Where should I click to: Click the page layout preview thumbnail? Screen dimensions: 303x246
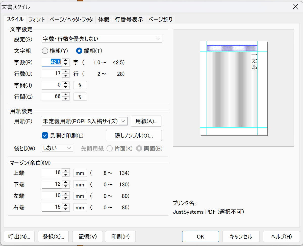click(233, 88)
